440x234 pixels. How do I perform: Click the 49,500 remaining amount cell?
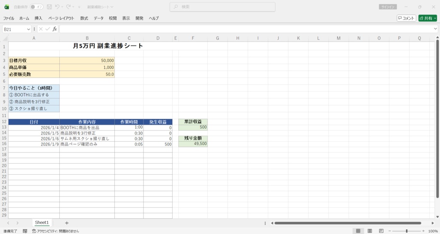[x=193, y=144]
